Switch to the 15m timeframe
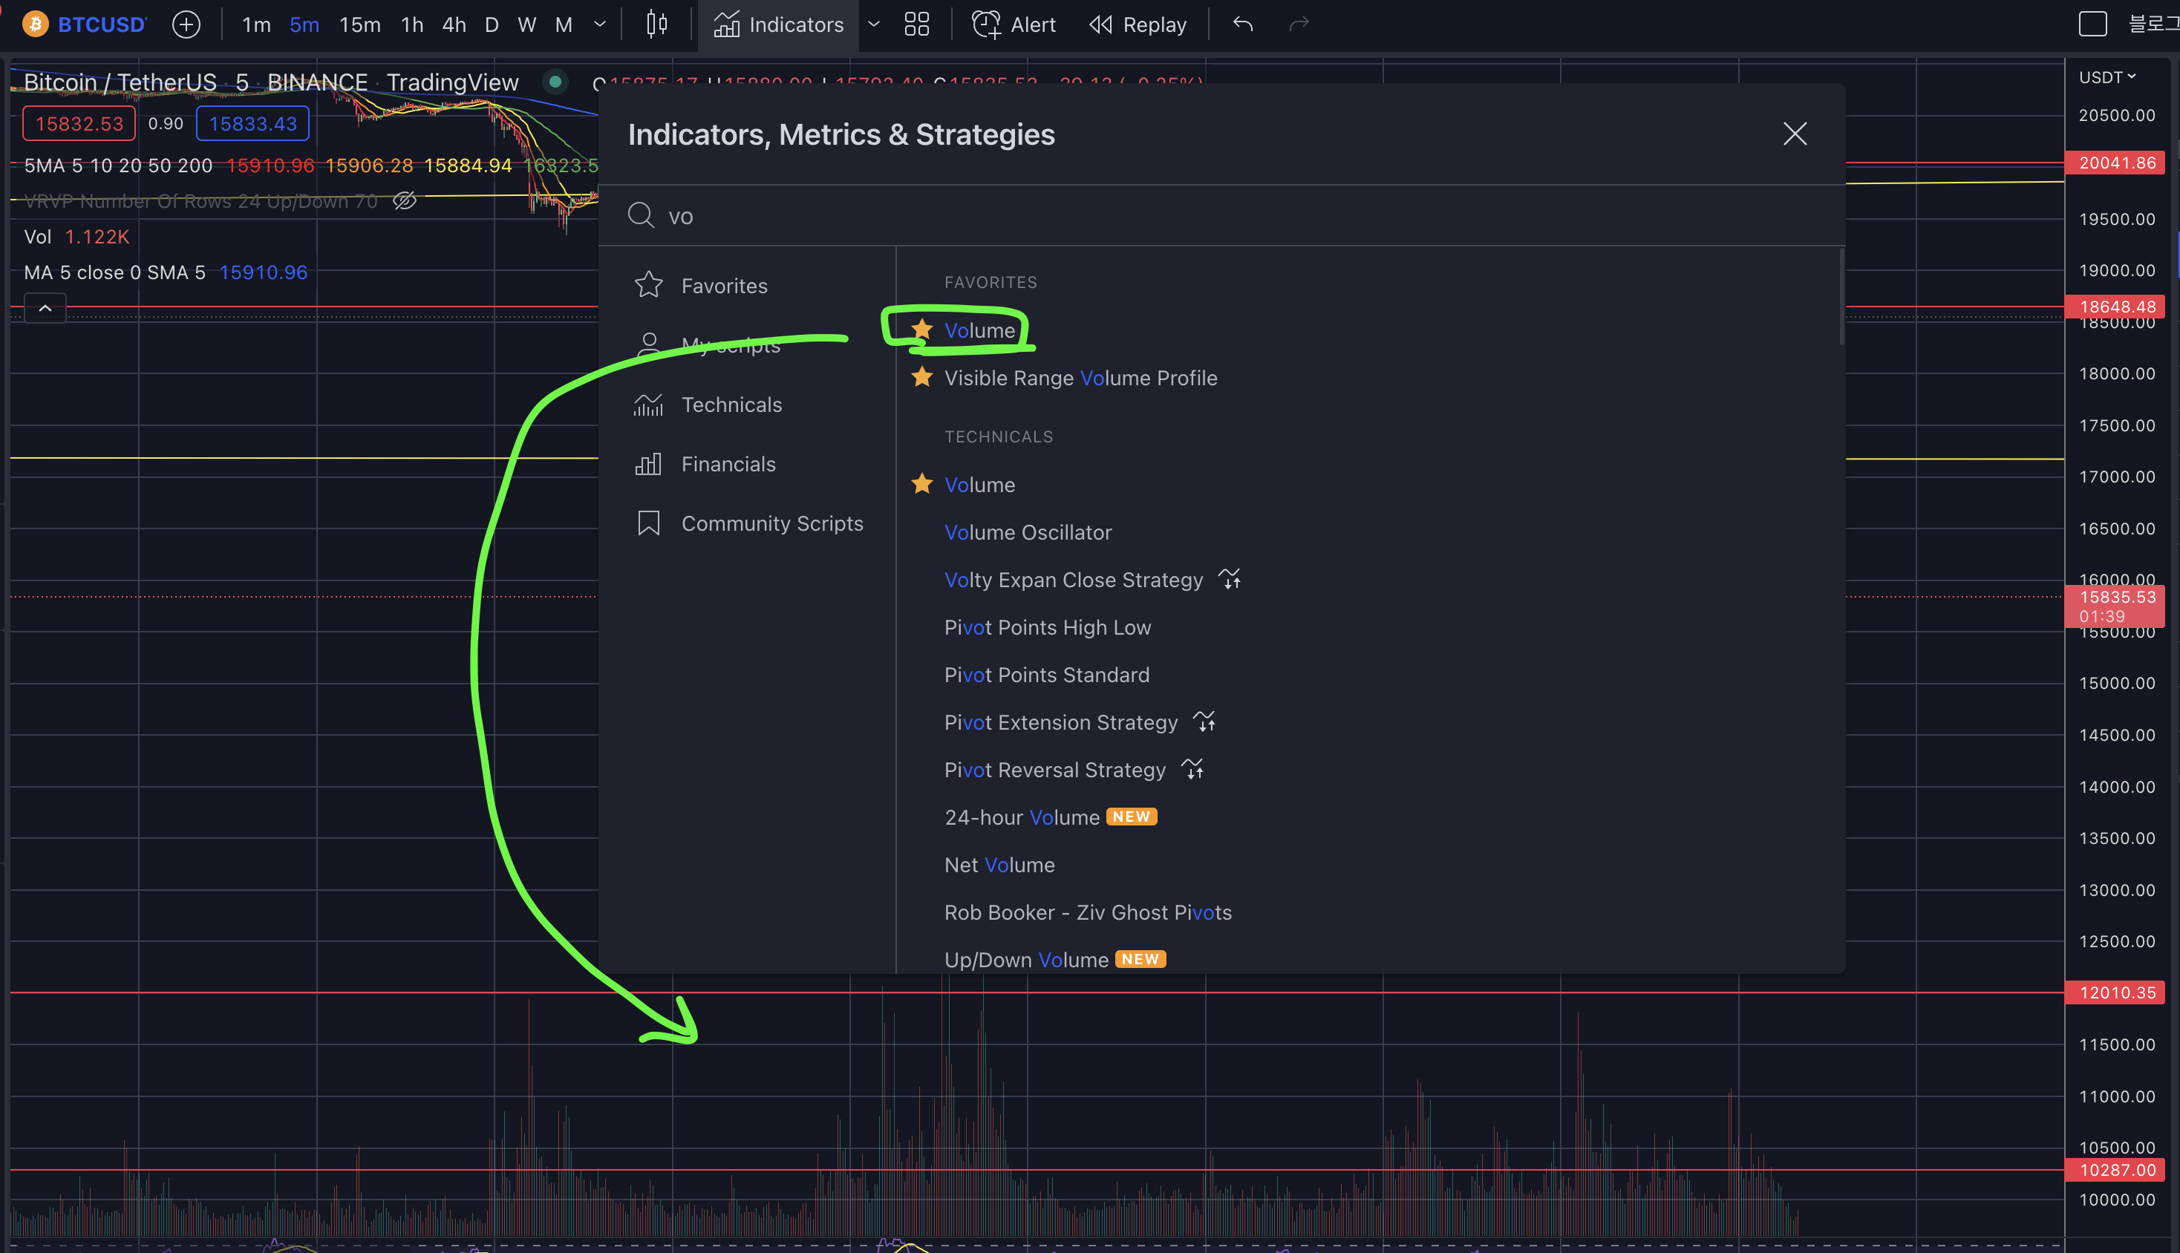The width and height of the screenshot is (2180, 1253). click(360, 24)
